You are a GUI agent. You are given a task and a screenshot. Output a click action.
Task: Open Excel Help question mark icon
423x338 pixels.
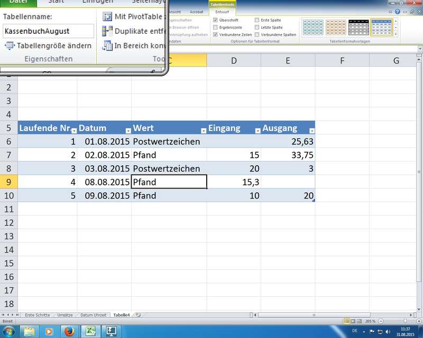click(x=398, y=12)
